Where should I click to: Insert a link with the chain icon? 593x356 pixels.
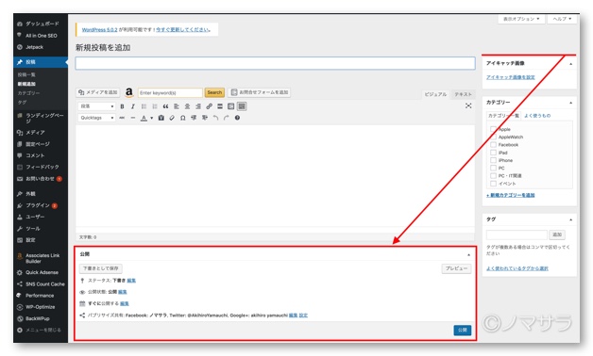(209, 106)
